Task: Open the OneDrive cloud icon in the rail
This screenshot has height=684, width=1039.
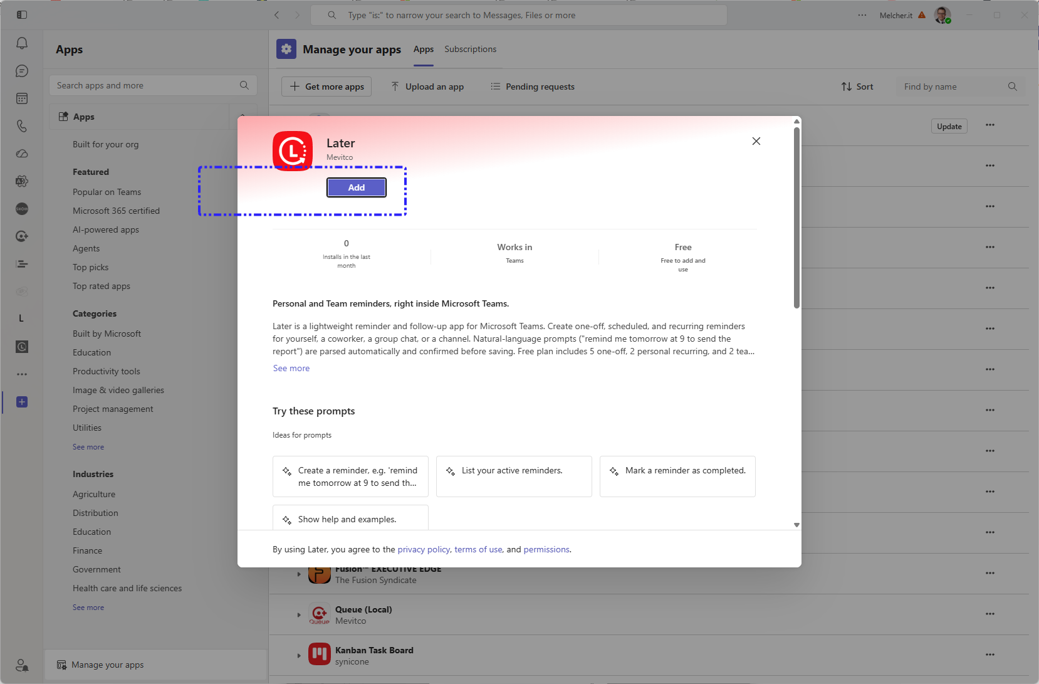Action: (x=22, y=154)
